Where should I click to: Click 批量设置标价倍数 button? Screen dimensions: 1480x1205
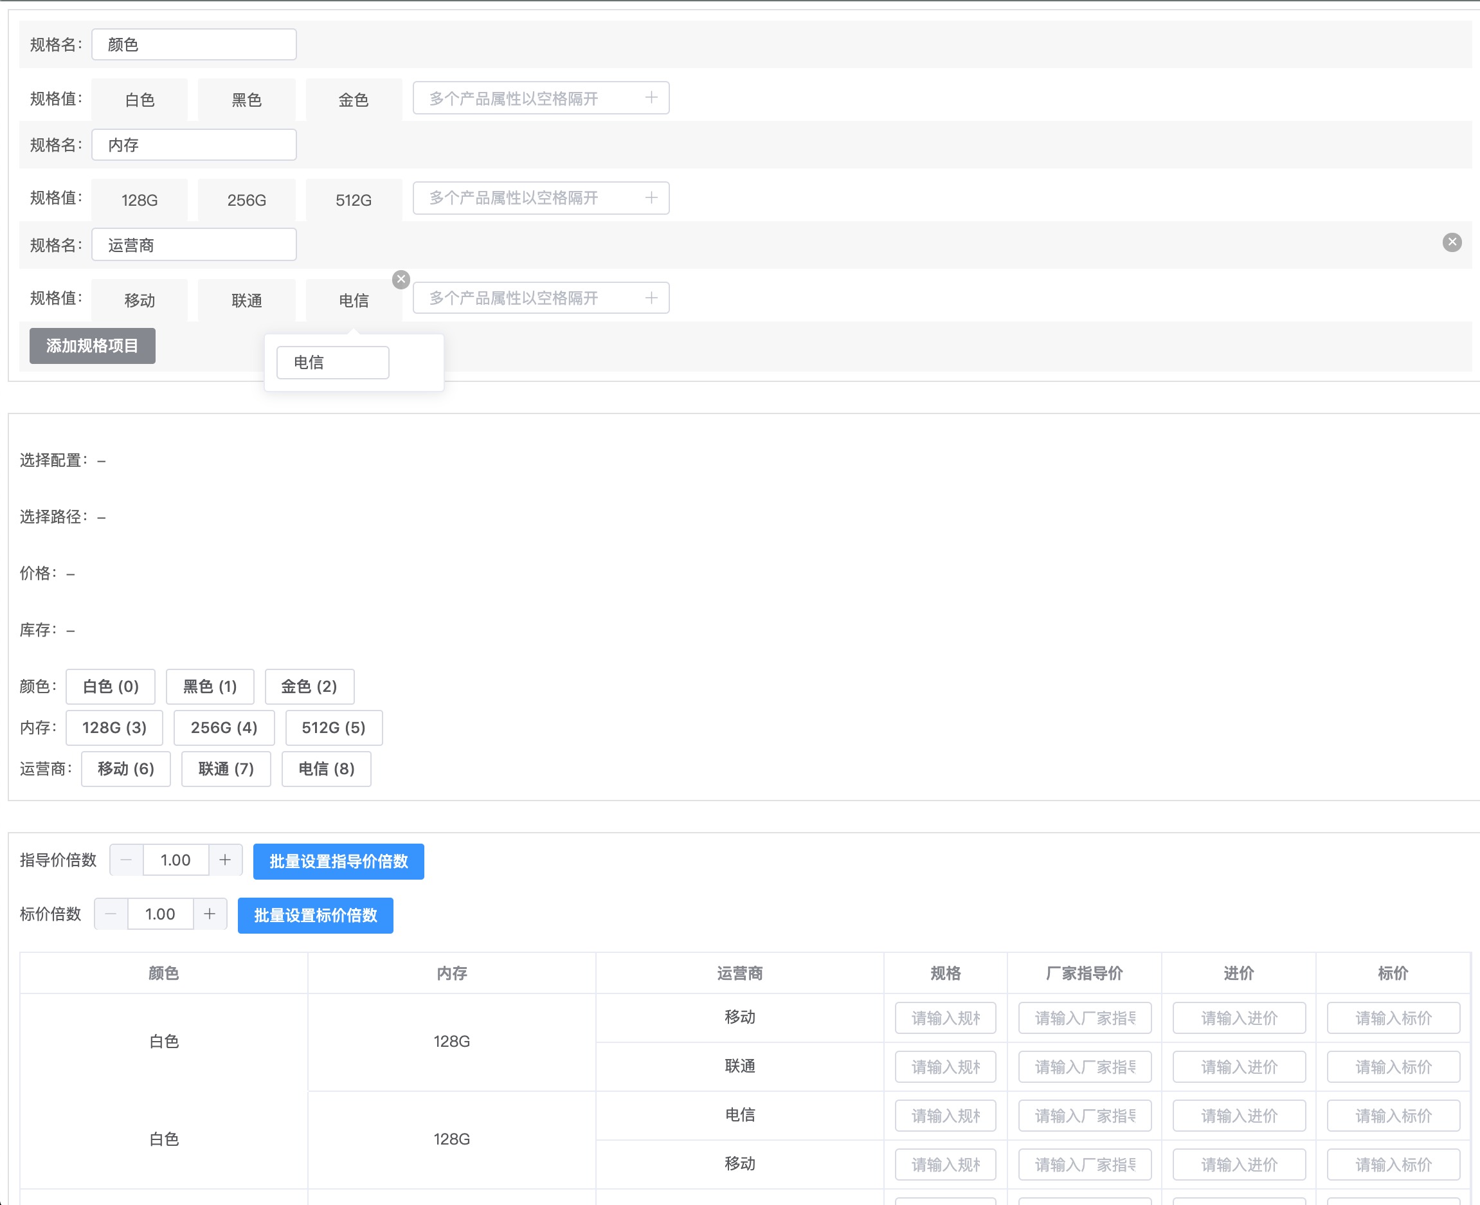pyautogui.click(x=316, y=916)
